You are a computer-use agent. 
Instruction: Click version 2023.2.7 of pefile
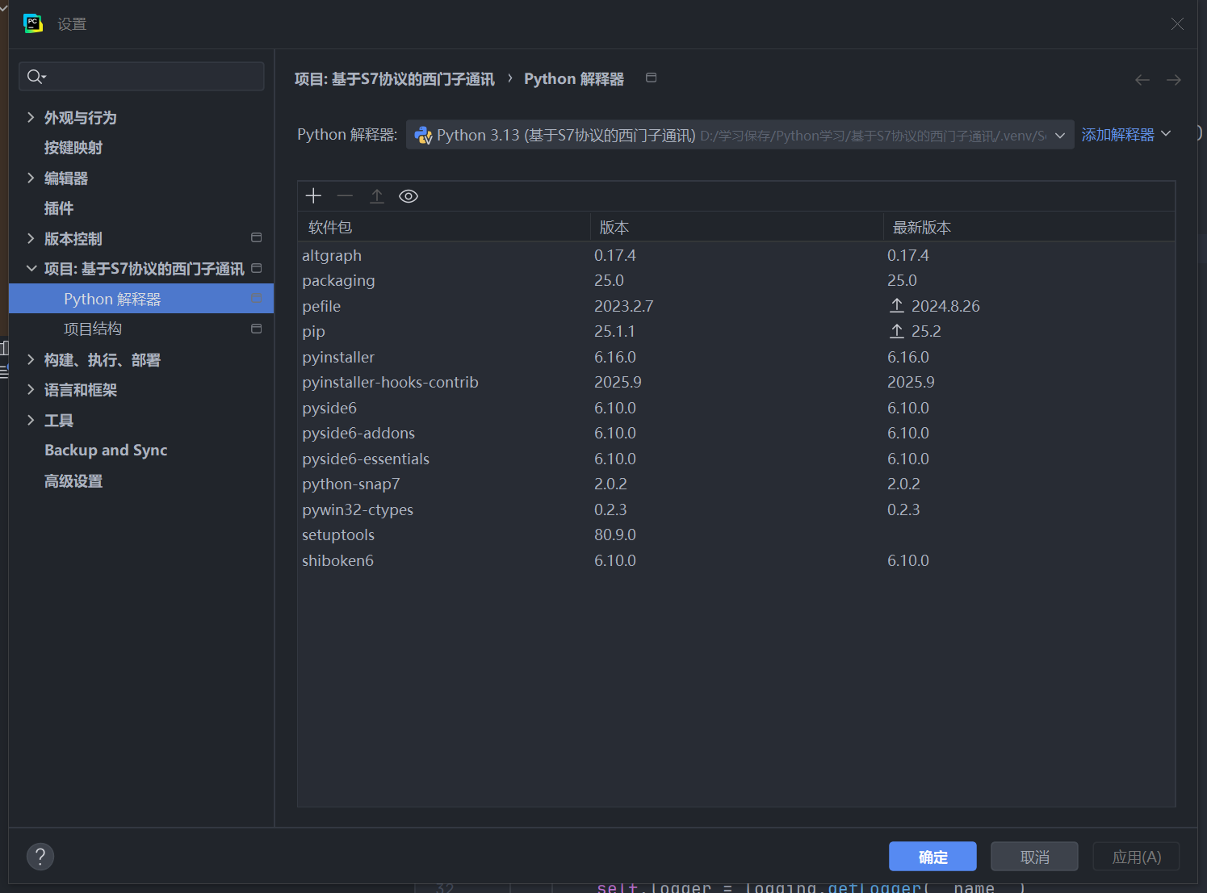(x=624, y=306)
